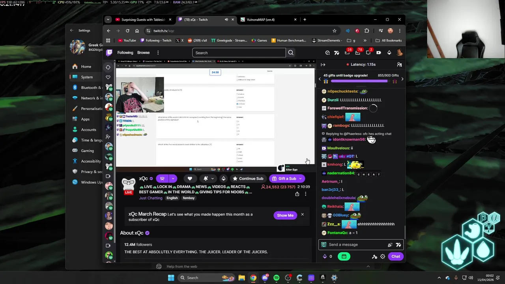Viewport: 505px width, 284px height.
Task: Open the chat identity badge in message box
Action: 324,245
